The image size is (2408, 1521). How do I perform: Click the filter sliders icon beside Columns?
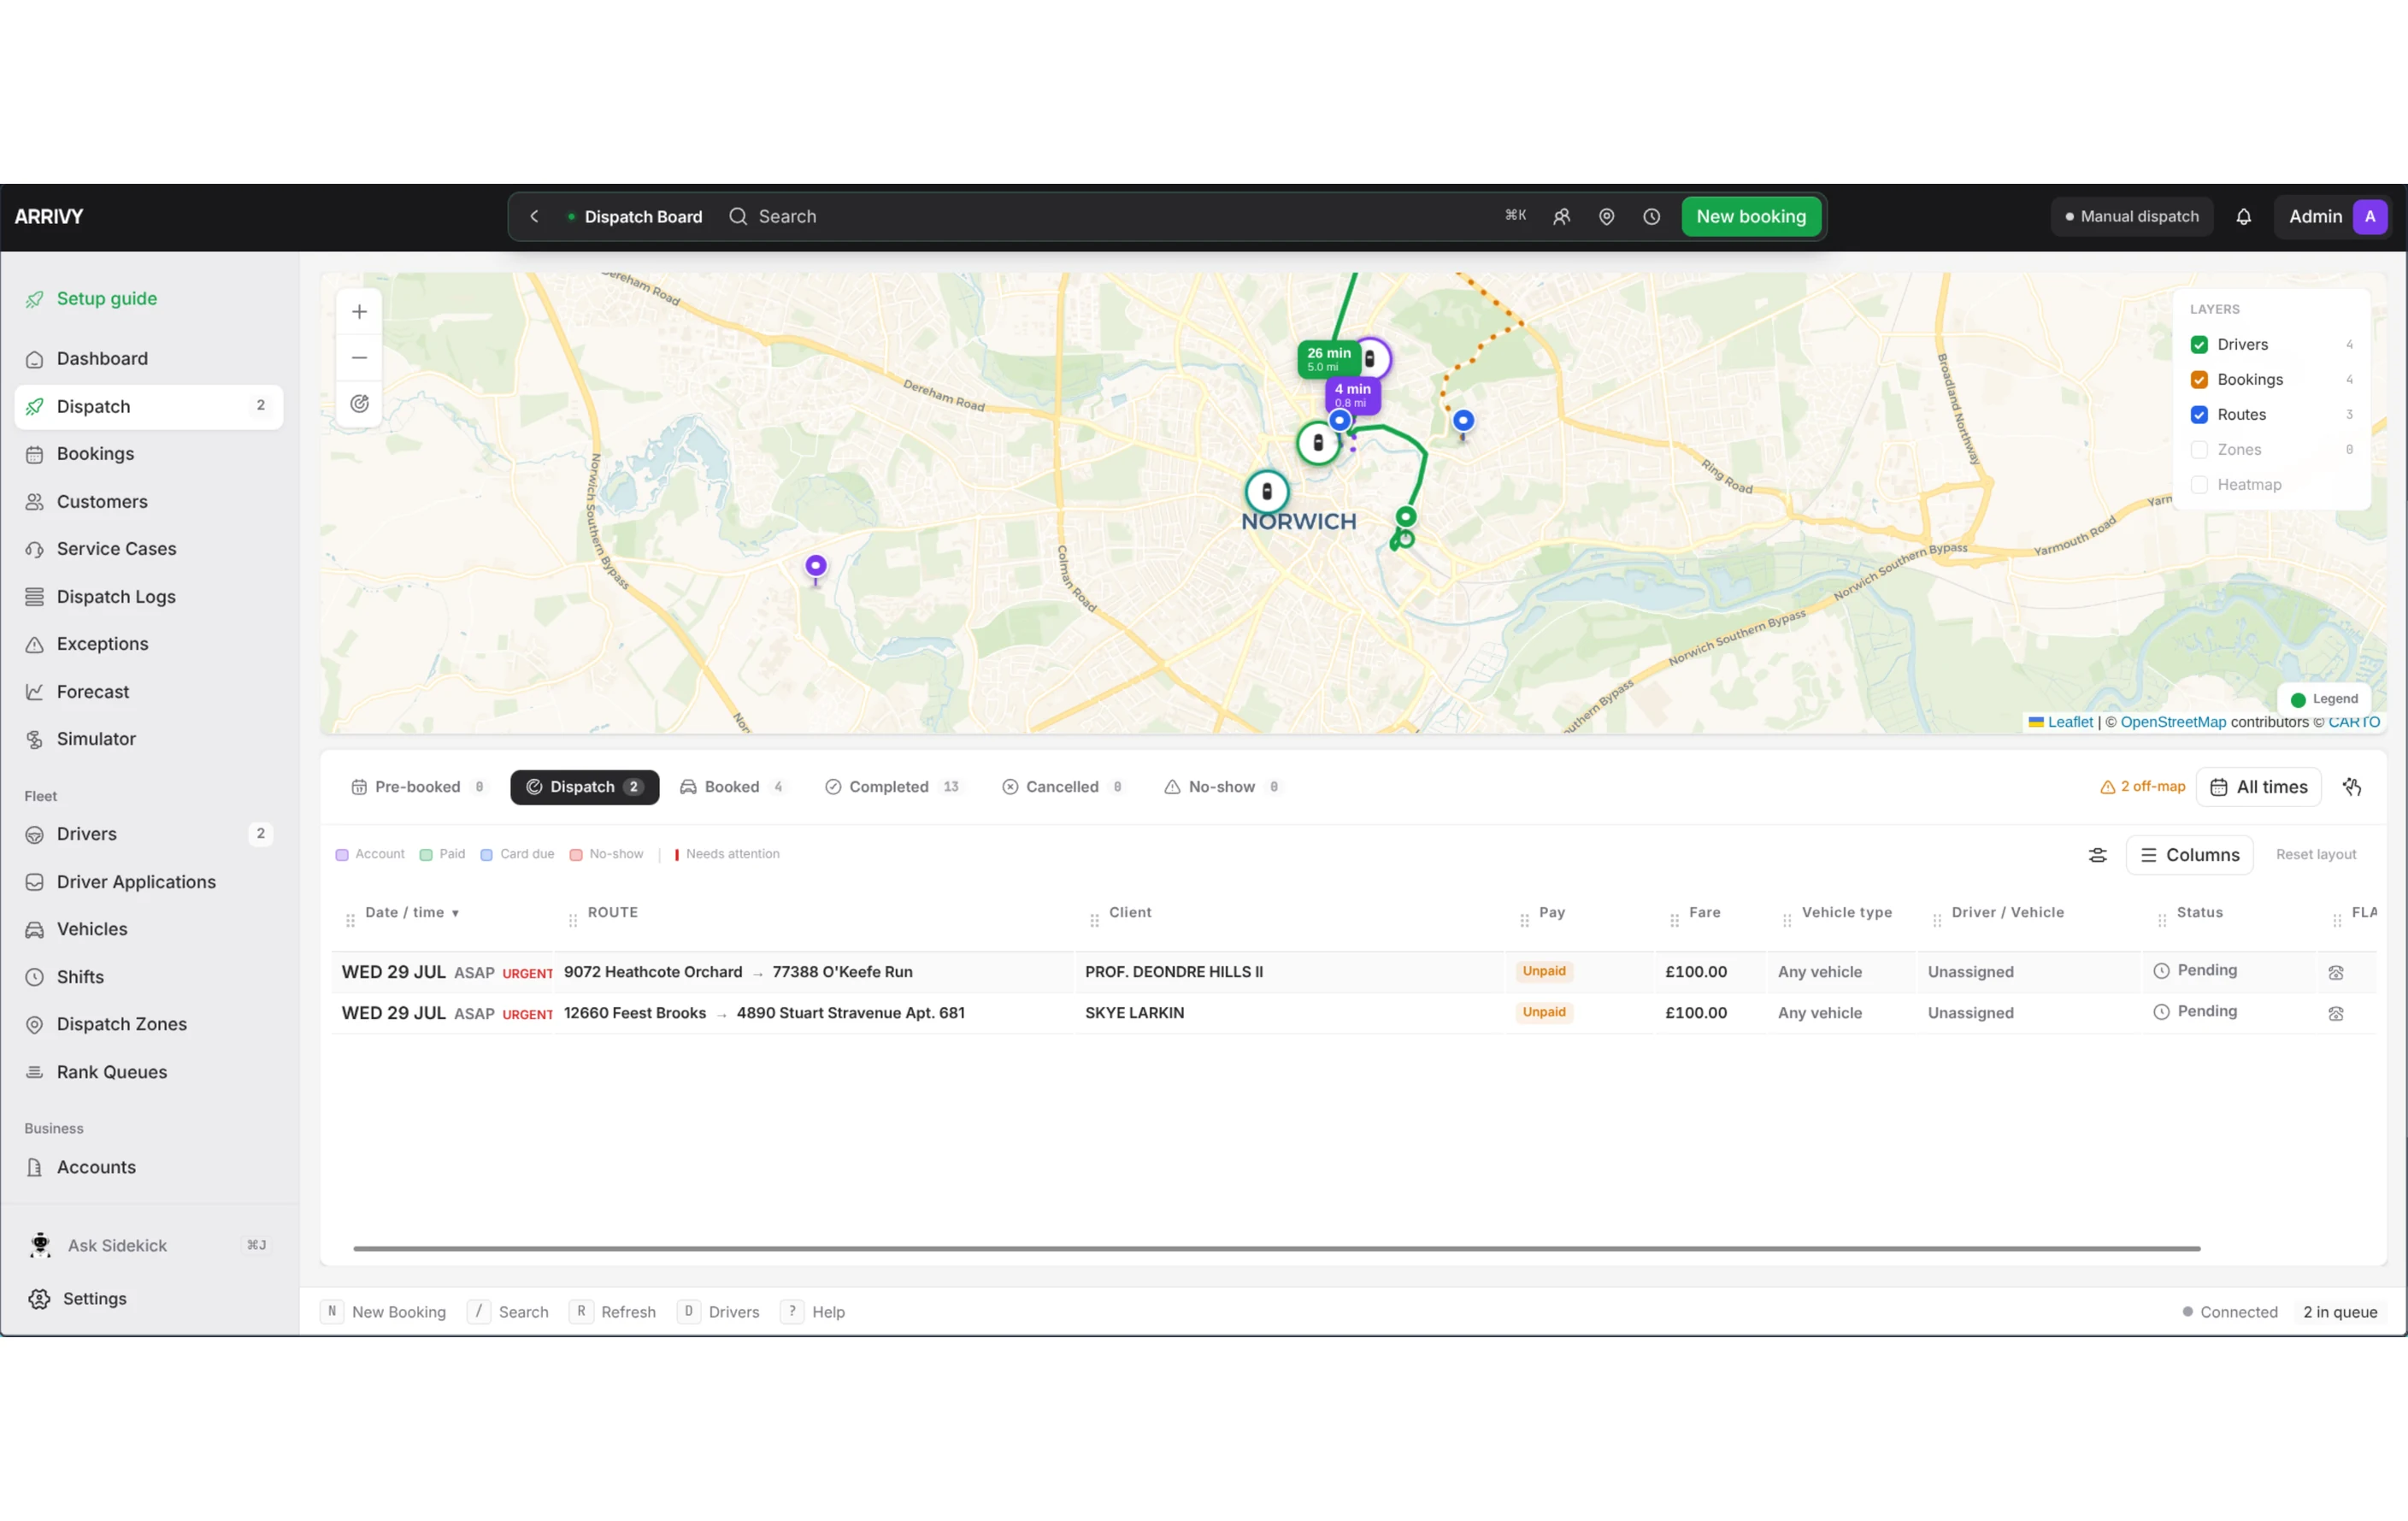point(2097,855)
